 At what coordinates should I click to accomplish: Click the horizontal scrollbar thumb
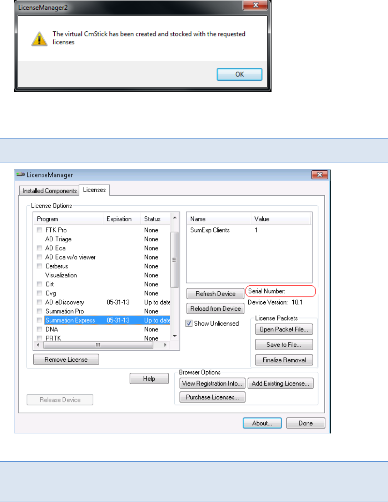coord(98,345)
